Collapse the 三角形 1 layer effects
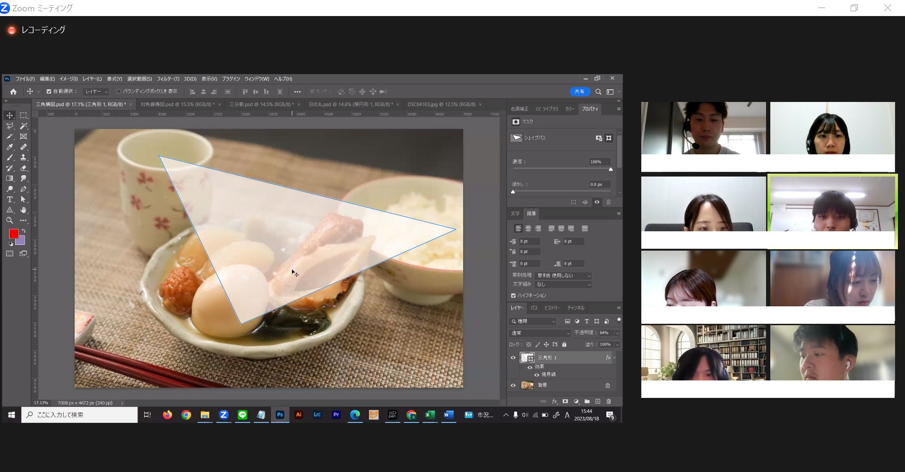The width and height of the screenshot is (905, 472). click(x=614, y=358)
